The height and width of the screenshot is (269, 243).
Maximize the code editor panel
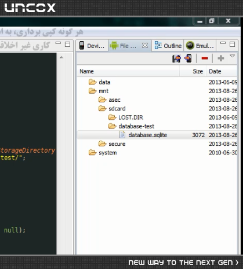point(67,45)
